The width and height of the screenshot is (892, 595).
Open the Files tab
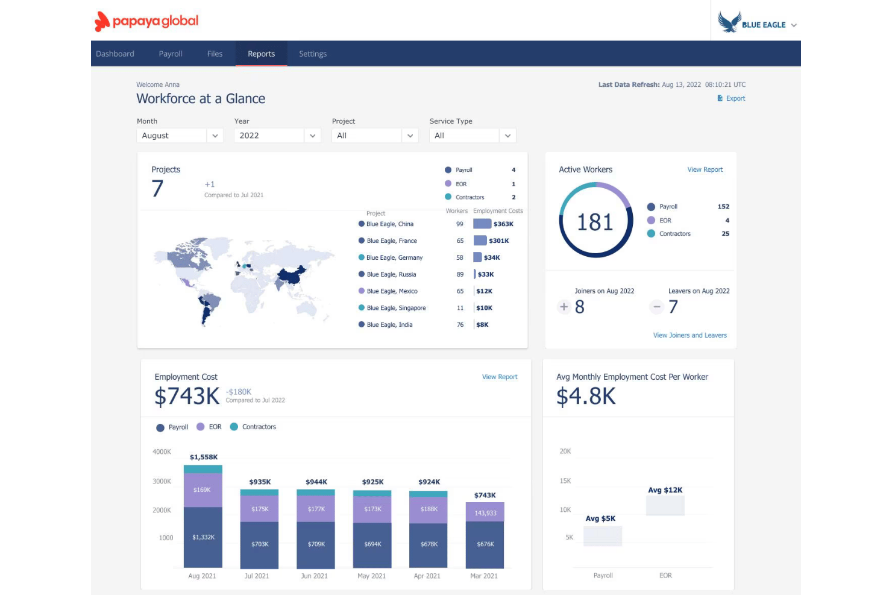point(215,54)
